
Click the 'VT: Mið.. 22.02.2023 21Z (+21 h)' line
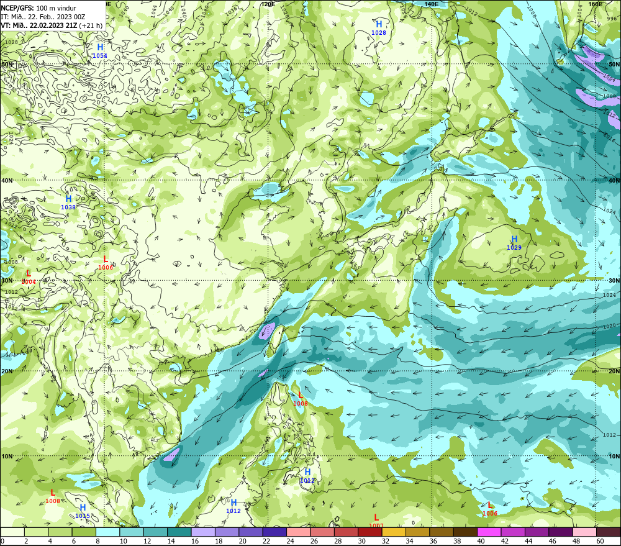point(52,25)
